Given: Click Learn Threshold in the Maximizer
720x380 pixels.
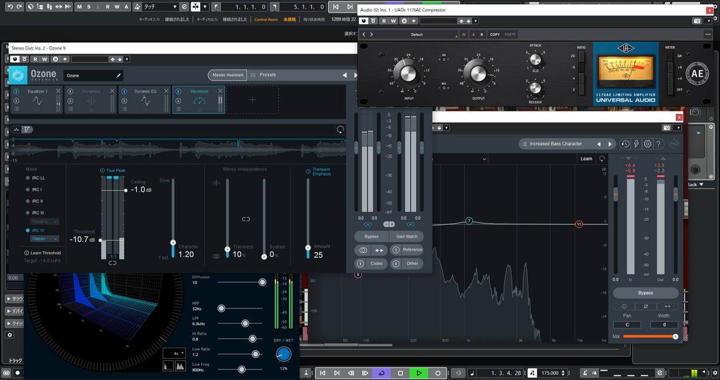Looking at the screenshot, I should (x=42, y=253).
